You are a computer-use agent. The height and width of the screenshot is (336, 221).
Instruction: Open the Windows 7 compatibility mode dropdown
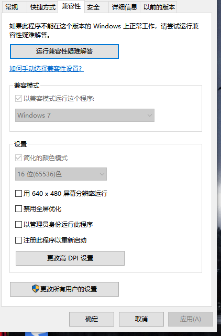(x=85, y=115)
